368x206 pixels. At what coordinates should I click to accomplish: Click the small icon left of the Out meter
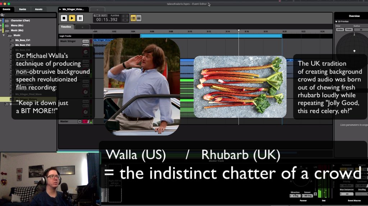click(315, 194)
